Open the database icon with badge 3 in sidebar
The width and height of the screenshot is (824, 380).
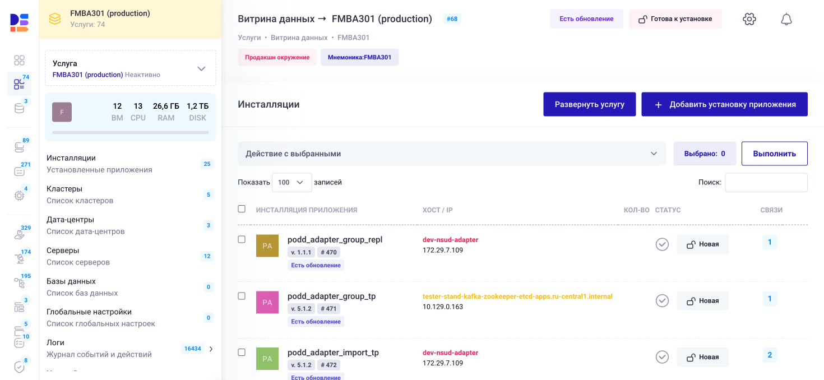click(18, 109)
